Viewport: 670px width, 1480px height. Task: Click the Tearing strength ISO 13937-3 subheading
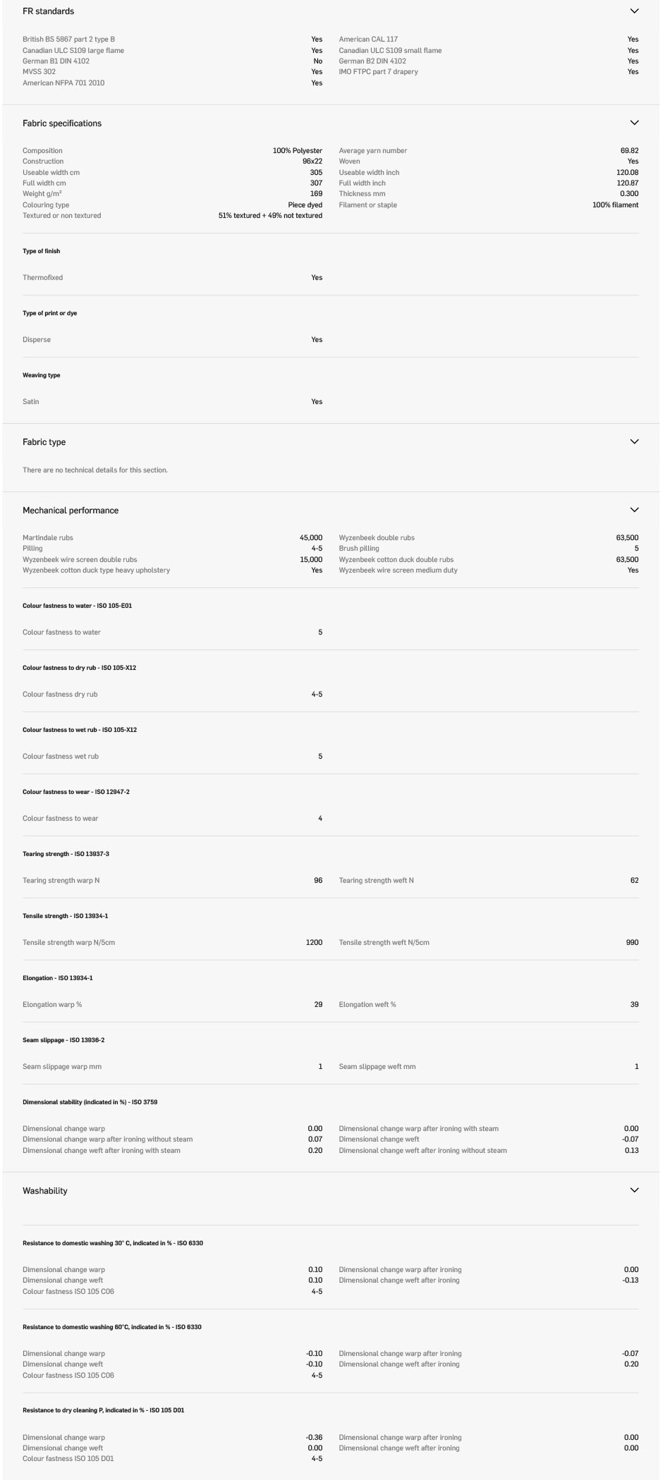pos(66,854)
